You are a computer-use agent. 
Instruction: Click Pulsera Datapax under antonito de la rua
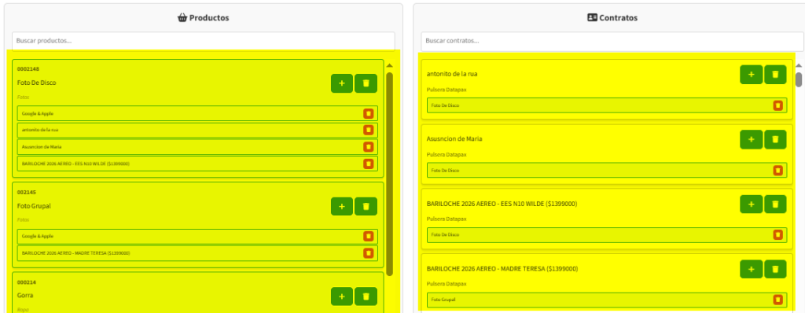447,90
